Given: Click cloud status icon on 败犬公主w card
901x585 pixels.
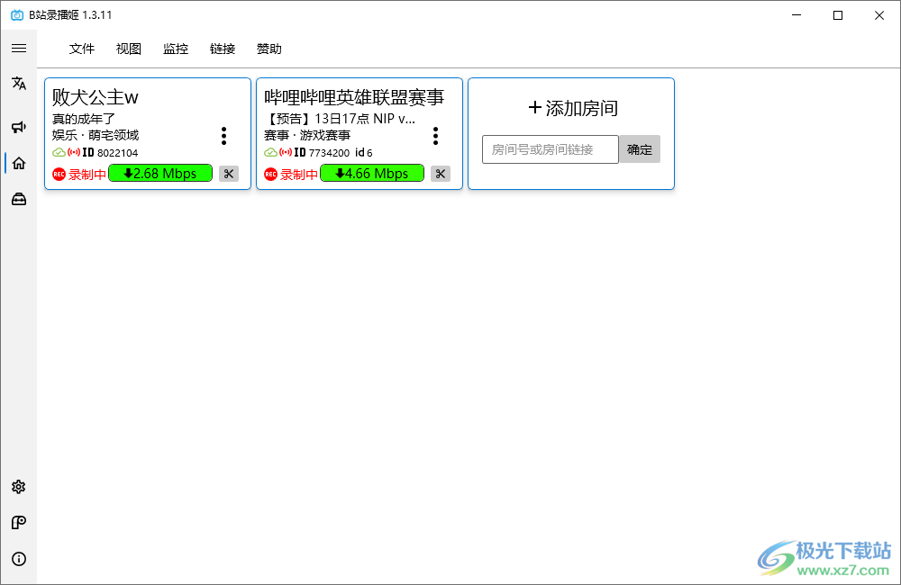Looking at the screenshot, I should [x=59, y=153].
